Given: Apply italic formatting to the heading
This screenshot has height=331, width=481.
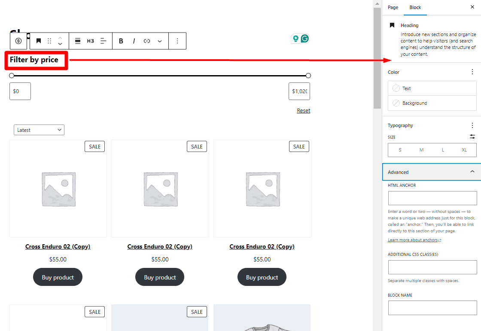Looking at the screenshot, I should tap(134, 41).
